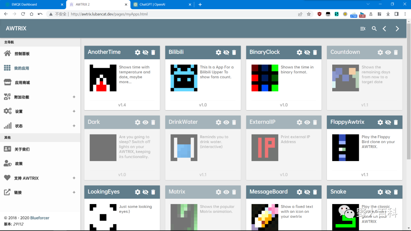Click the AWTRIX logo title

tap(16, 28)
